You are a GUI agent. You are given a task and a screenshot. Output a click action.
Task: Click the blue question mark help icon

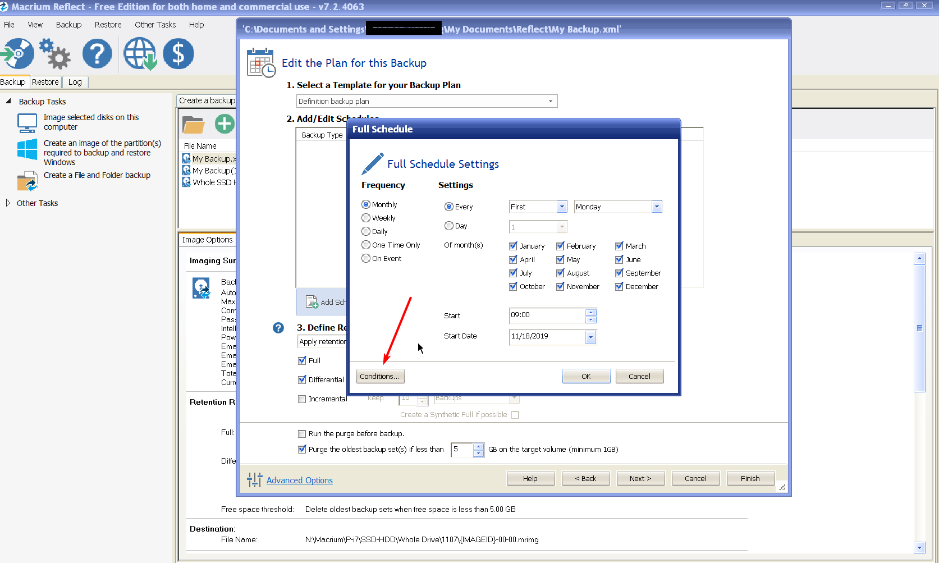pos(97,54)
